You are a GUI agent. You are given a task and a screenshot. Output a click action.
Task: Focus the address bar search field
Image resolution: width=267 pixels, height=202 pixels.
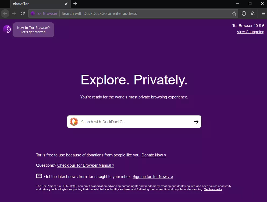pos(145,13)
